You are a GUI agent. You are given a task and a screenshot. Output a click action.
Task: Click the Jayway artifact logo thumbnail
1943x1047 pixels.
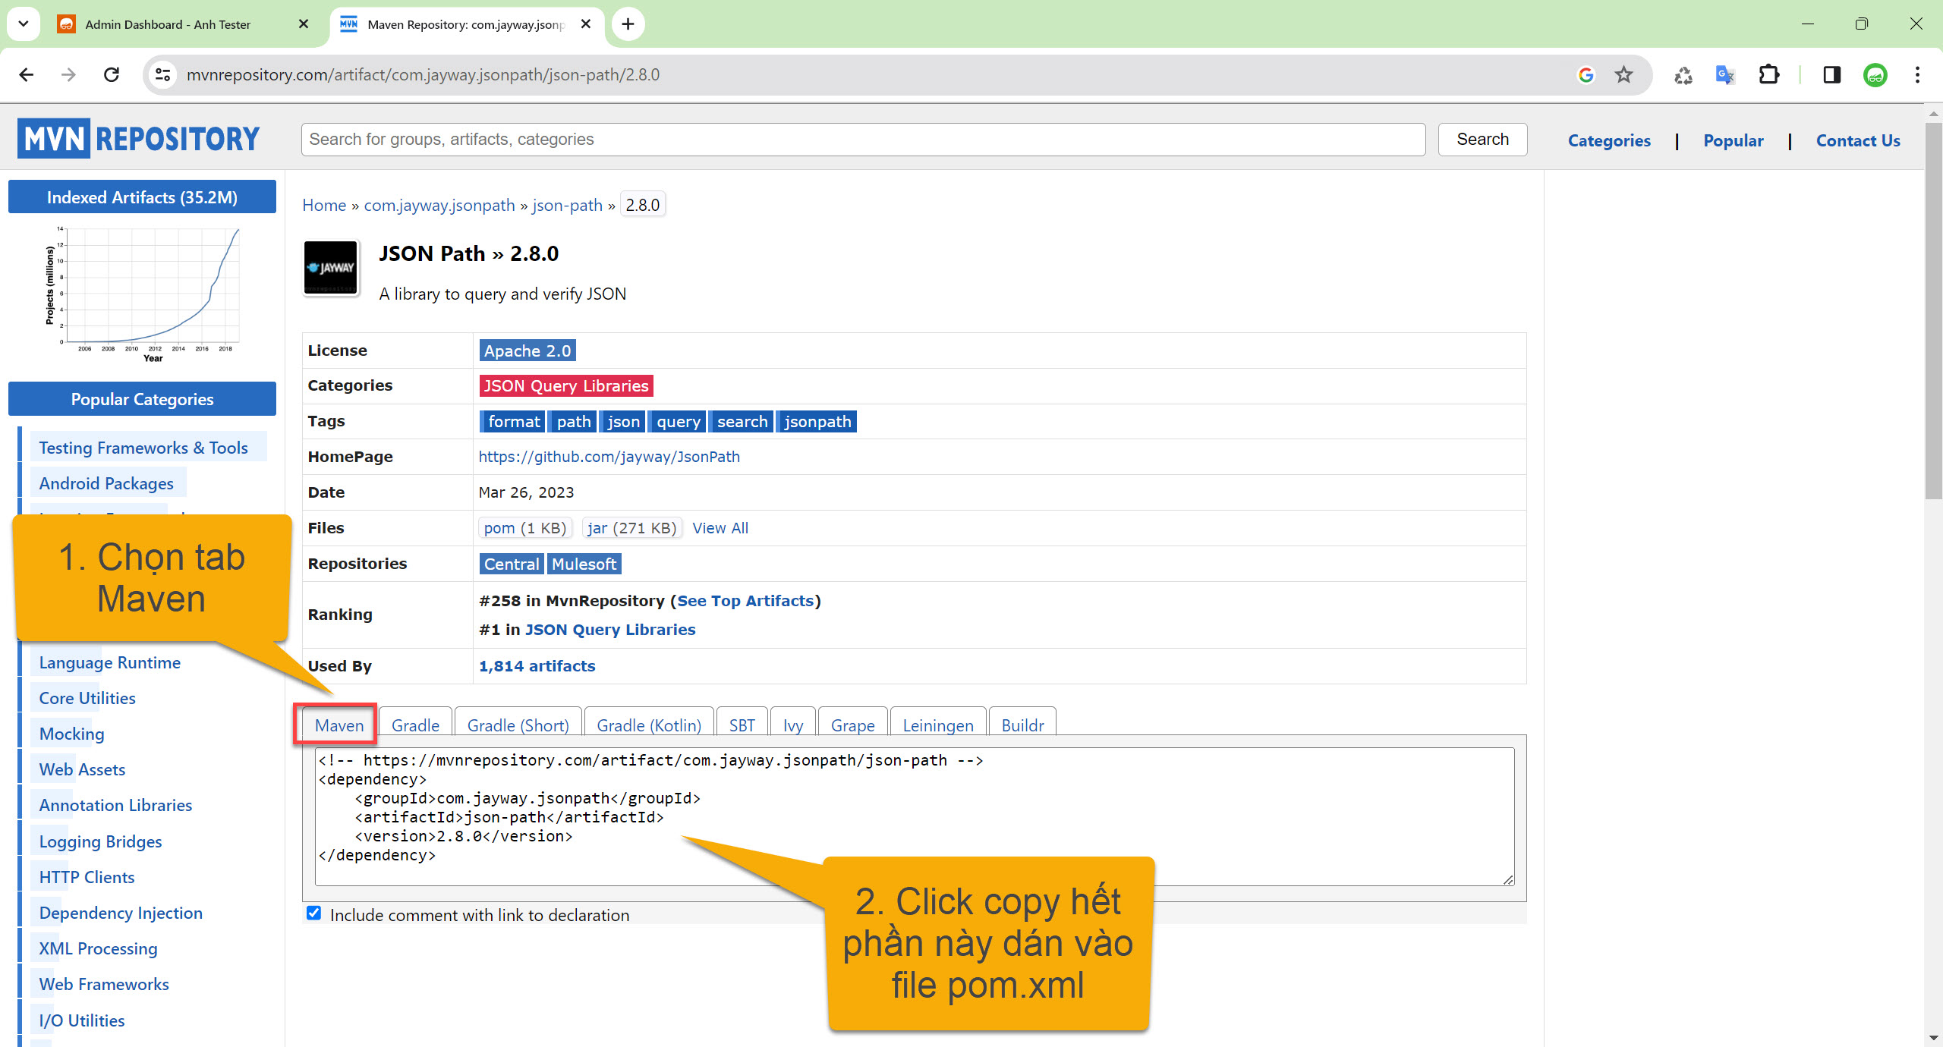(x=331, y=268)
